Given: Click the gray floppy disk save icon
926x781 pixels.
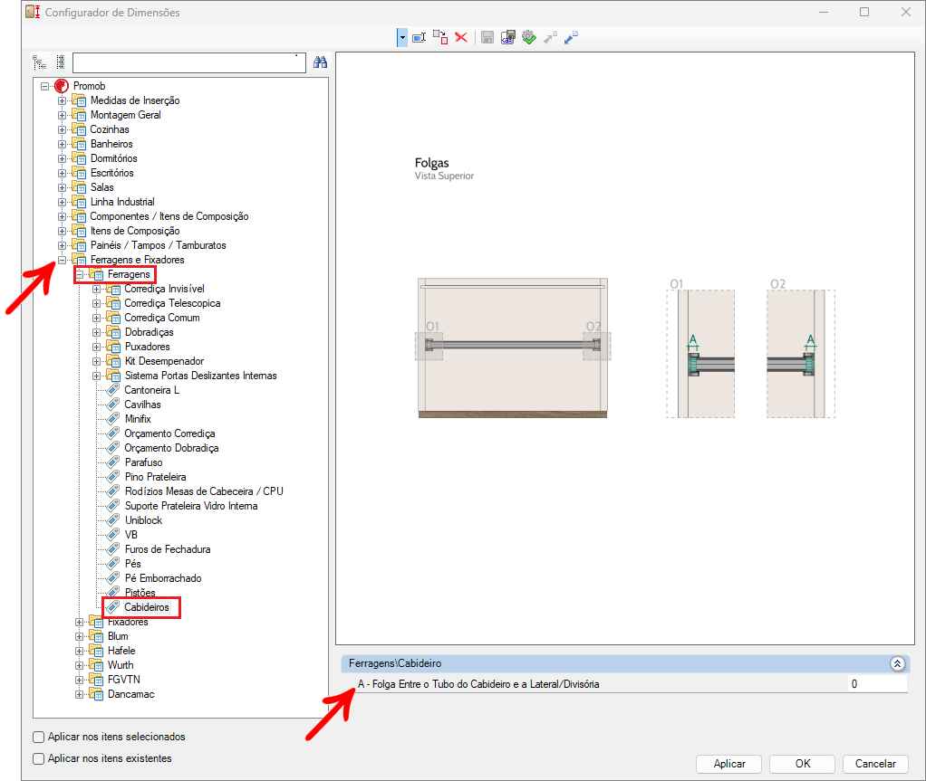Looking at the screenshot, I should (x=487, y=38).
